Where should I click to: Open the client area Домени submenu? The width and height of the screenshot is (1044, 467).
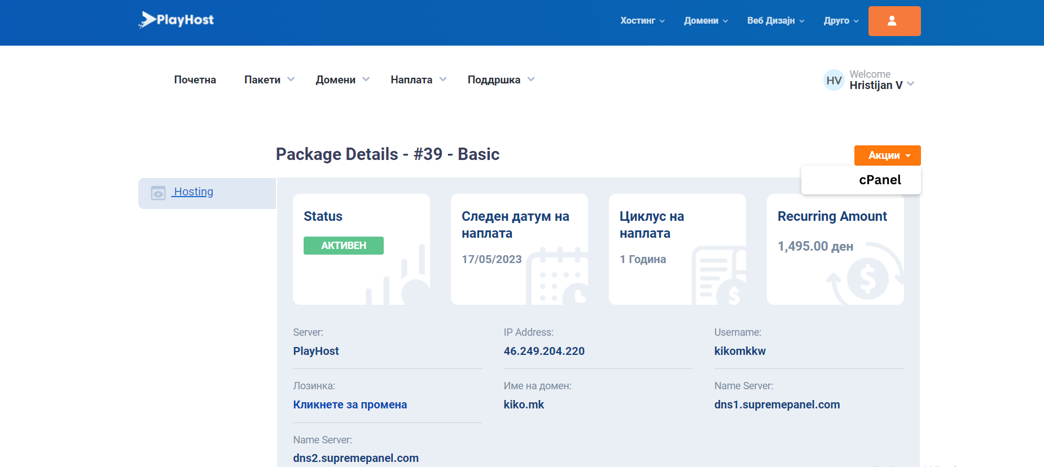point(343,80)
